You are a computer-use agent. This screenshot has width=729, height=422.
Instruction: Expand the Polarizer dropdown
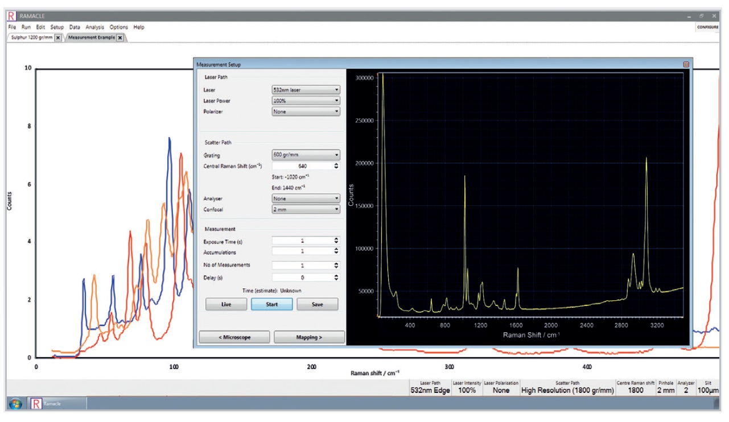click(x=306, y=111)
